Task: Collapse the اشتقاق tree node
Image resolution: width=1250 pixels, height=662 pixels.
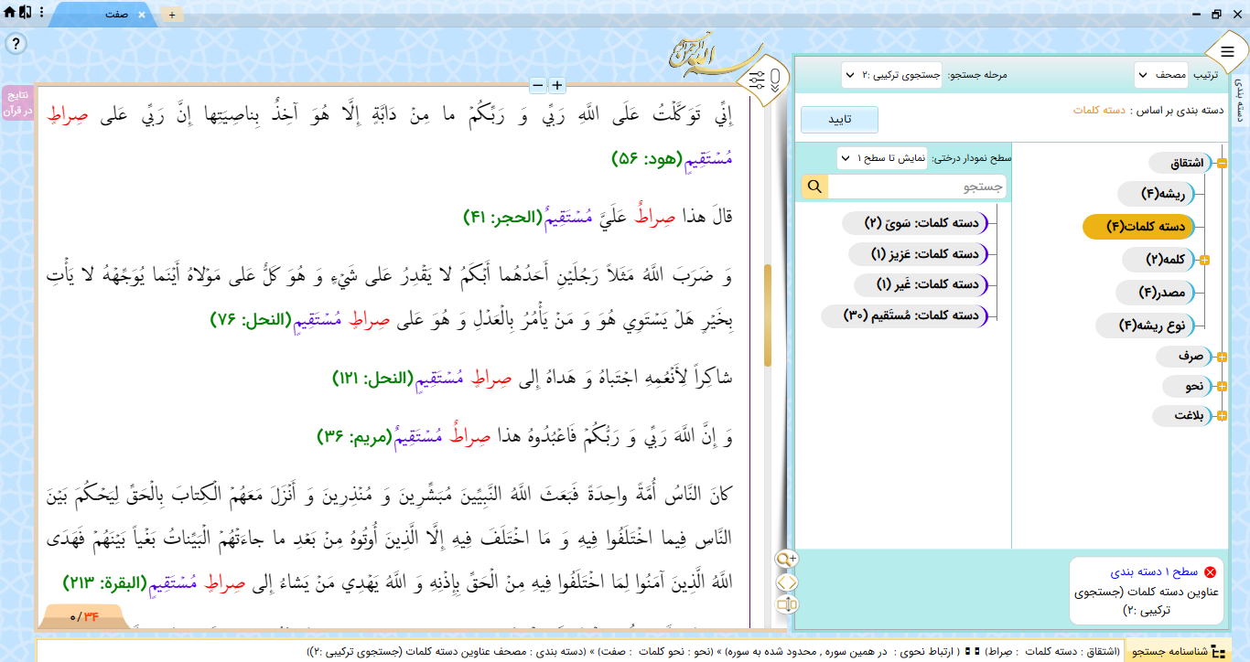Action: tap(1221, 164)
